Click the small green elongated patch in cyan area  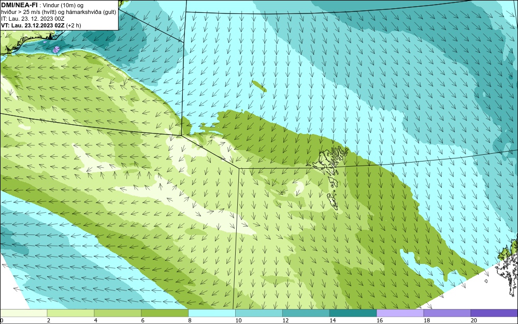coord(259,86)
